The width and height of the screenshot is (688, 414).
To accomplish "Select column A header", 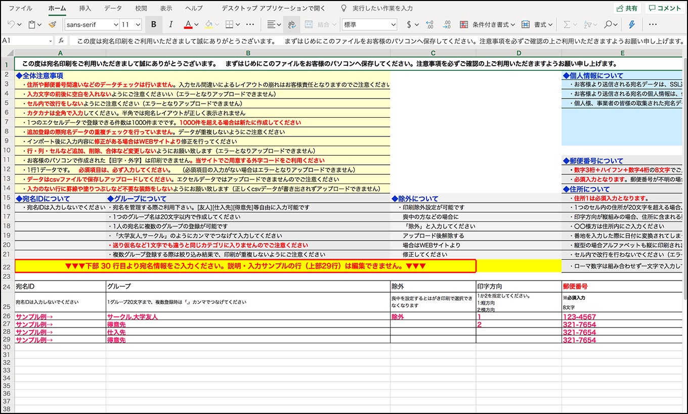I will pyautogui.click(x=60, y=53).
